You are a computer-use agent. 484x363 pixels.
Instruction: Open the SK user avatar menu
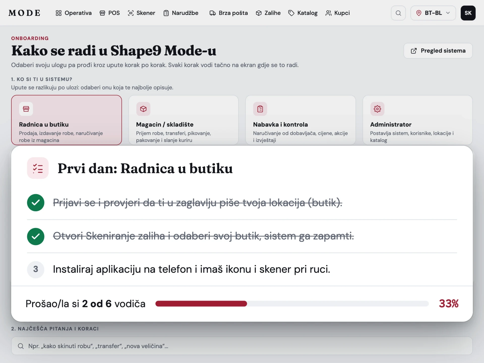[x=468, y=13]
